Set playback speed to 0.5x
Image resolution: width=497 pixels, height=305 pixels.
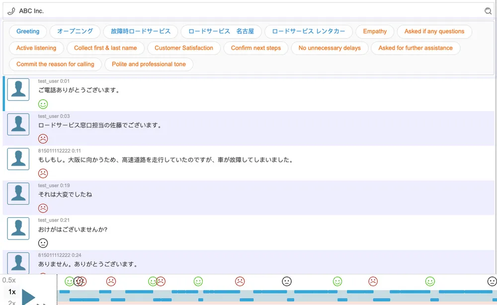[x=9, y=280]
